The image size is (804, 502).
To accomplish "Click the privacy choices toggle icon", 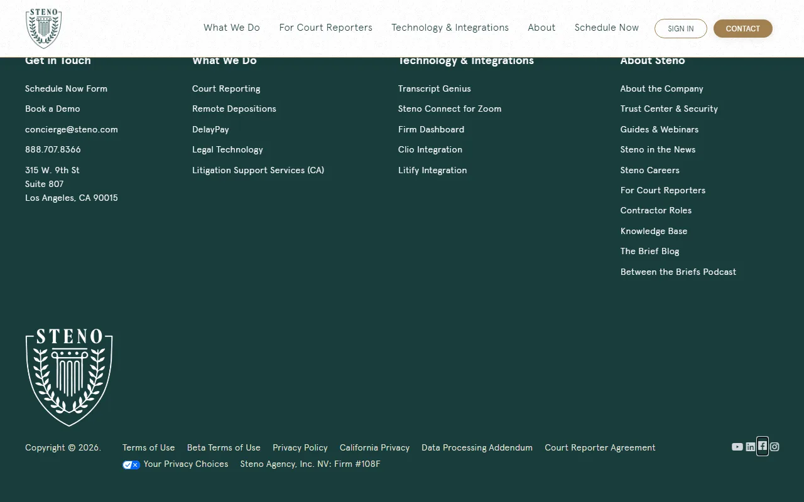I will 131,465.
